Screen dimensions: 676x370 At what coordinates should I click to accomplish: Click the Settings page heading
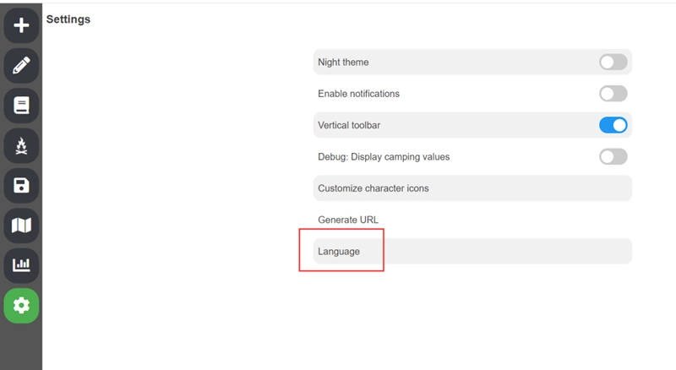tap(68, 19)
